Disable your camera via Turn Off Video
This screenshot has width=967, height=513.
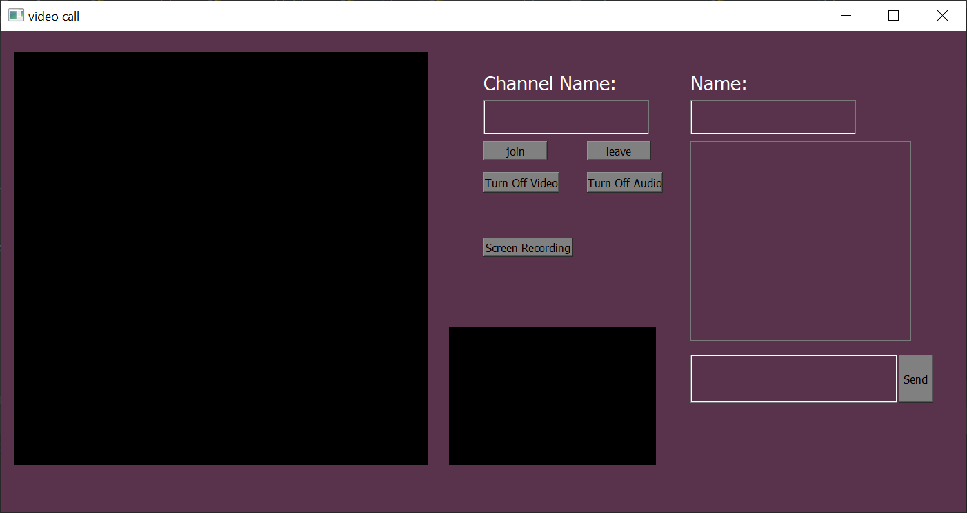521,182
